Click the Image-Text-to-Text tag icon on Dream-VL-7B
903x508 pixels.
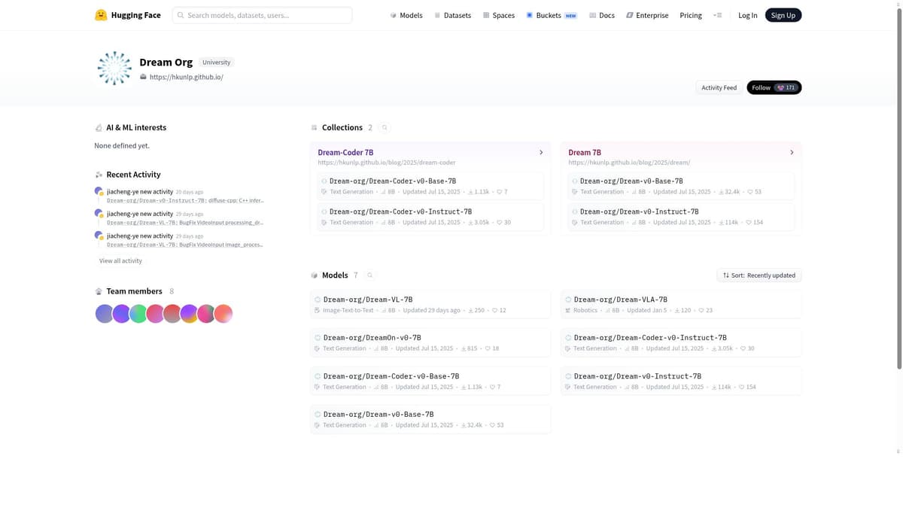318,310
